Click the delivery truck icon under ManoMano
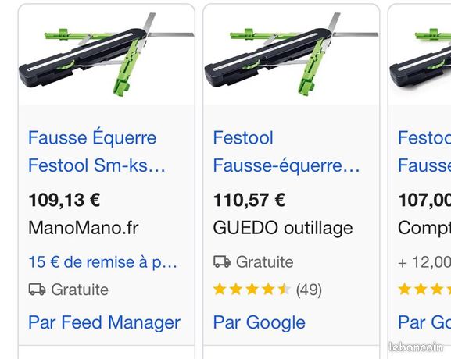The image size is (451, 359). 37,290
